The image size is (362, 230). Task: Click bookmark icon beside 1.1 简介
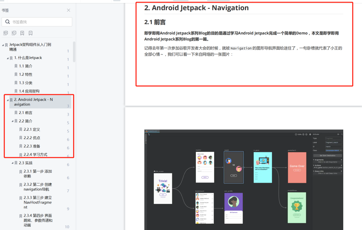pos(16,66)
